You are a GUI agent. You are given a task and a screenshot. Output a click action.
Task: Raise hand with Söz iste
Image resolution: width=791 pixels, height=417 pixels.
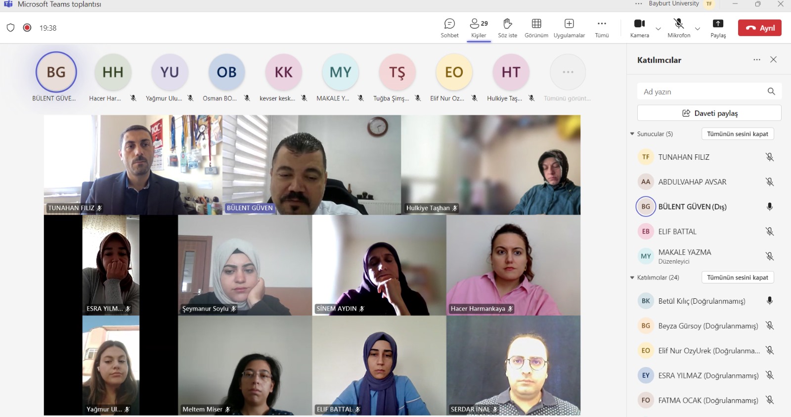(x=507, y=28)
